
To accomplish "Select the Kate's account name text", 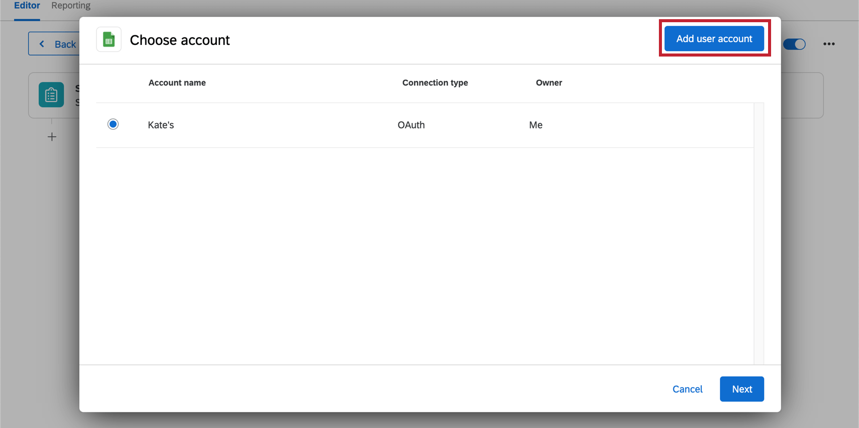I will coord(161,125).
